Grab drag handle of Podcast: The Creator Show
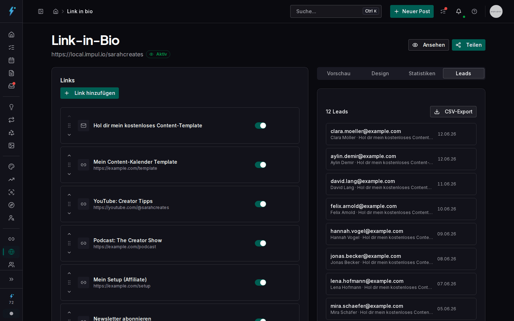Viewport: 514px width, 321px height. tap(69, 243)
